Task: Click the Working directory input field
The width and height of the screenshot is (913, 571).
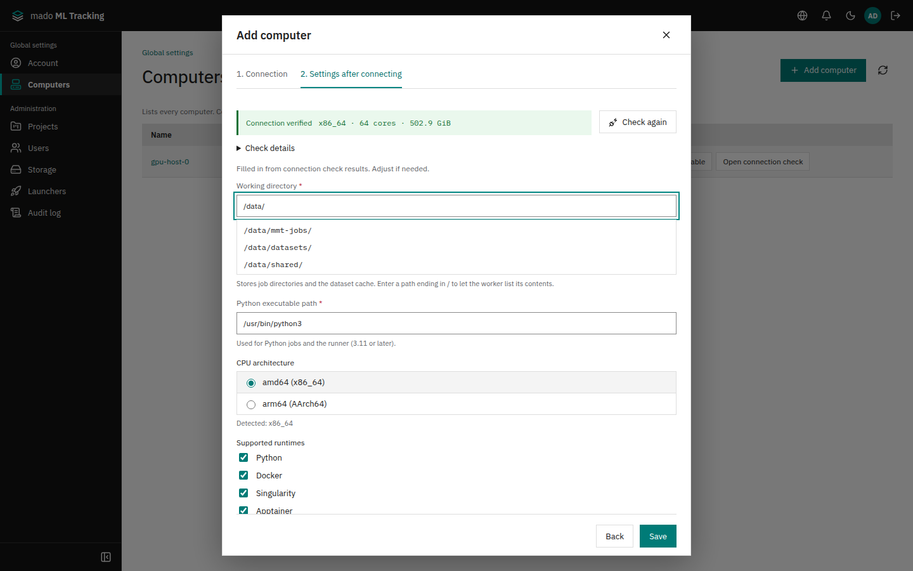Action: pos(456,206)
